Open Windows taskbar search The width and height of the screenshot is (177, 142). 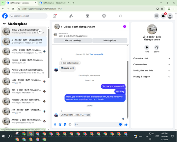click(10, 136)
